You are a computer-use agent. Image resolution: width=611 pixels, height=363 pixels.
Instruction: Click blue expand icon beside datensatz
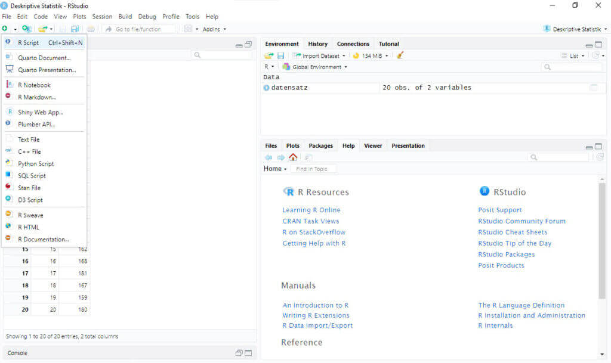(267, 88)
